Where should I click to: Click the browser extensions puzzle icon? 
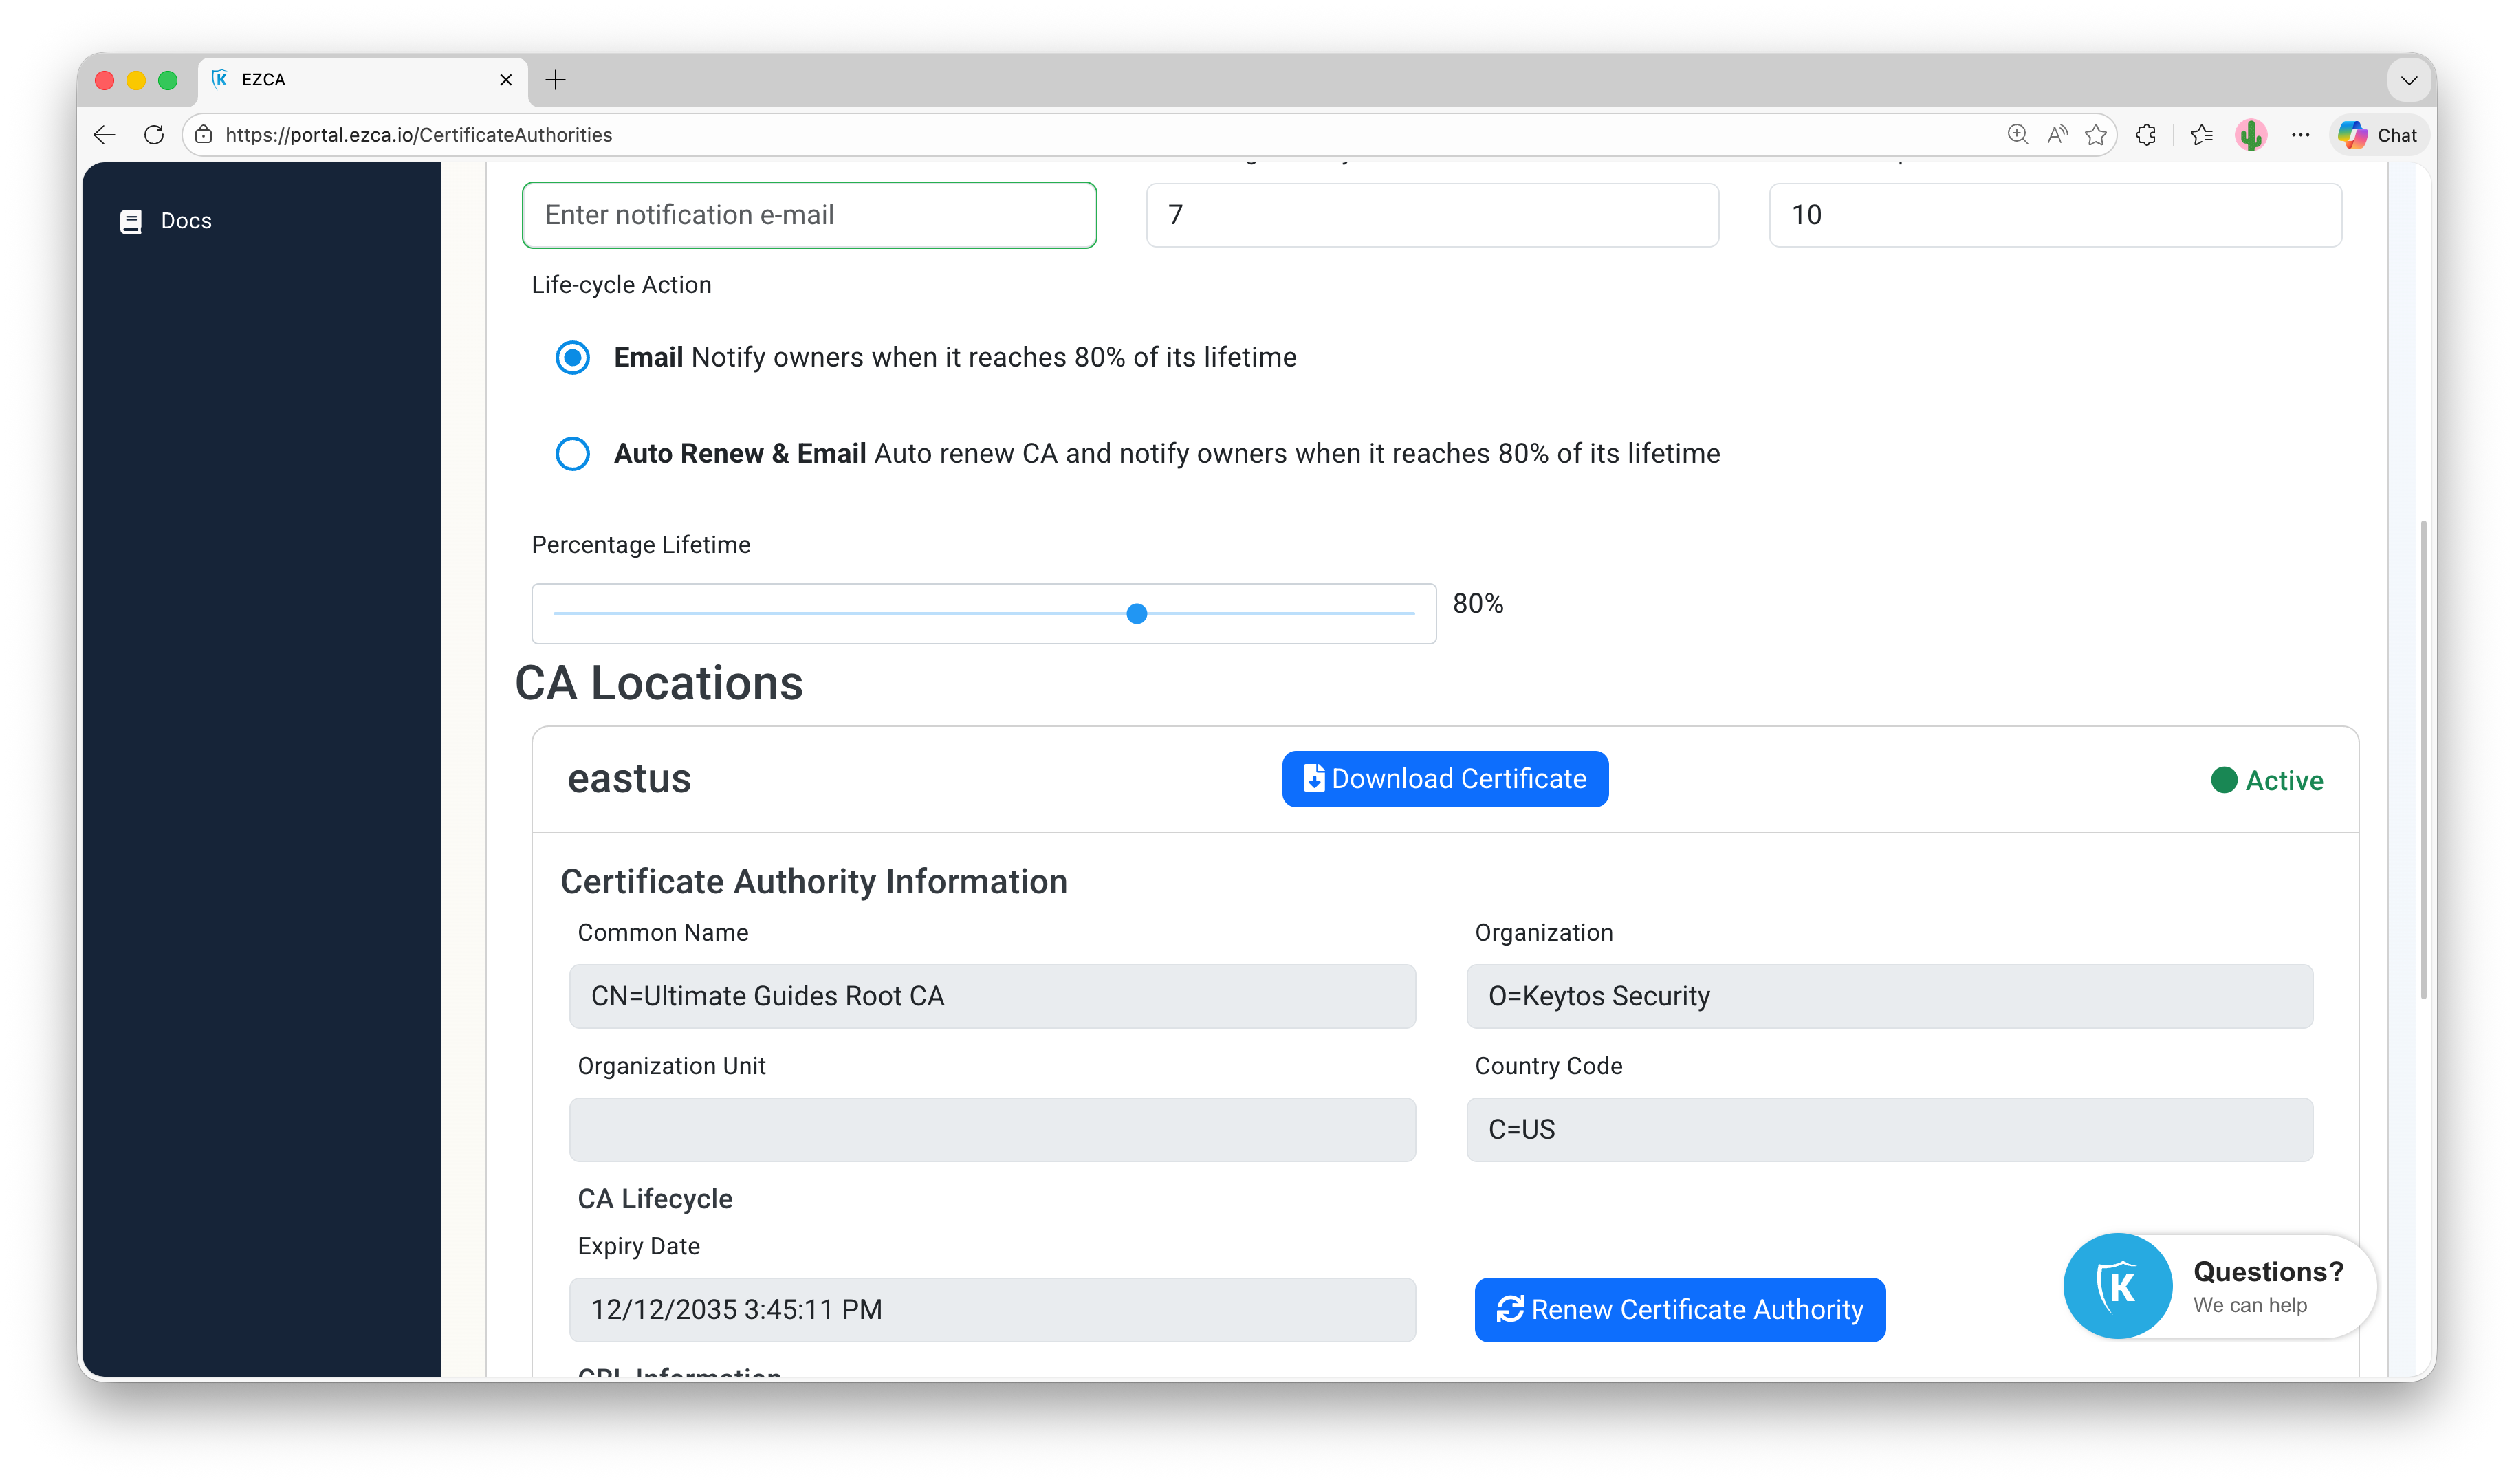point(2145,134)
